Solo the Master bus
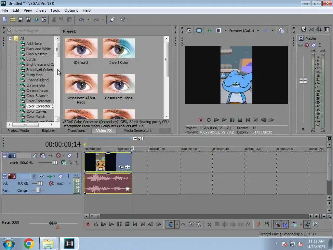333x250 pixels. 320,45
